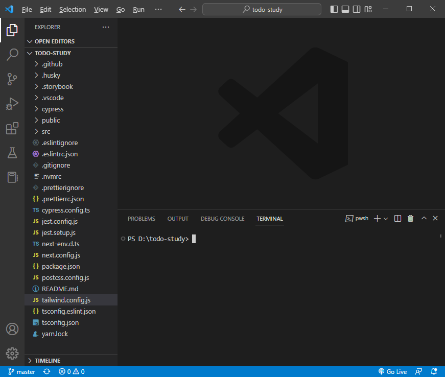Open notifications bell in status bar
This screenshot has height=377, width=445.
[434, 371]
